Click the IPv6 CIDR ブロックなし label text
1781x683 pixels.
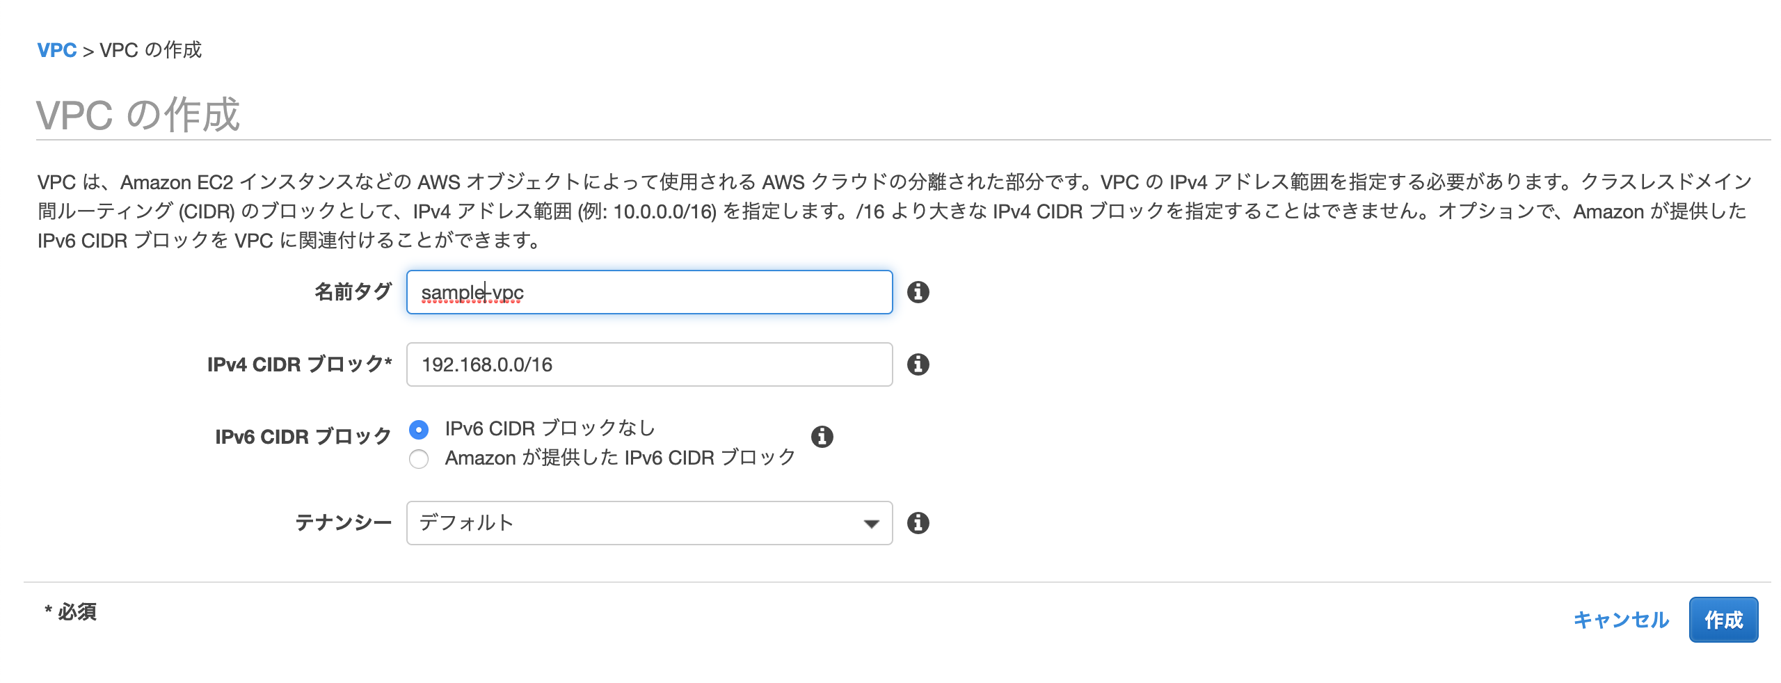[550, 429]
